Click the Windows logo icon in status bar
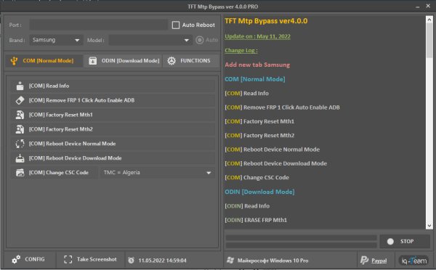 [230, 261]
